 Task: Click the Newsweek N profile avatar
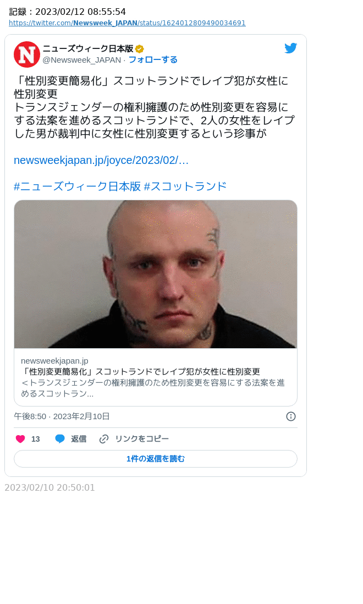pyautogui.click(x=27, y=54)
